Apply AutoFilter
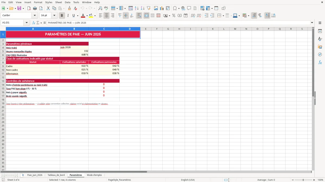Image resolution: width=325 pixels, height=182 pixels. [x=149, y=8]
